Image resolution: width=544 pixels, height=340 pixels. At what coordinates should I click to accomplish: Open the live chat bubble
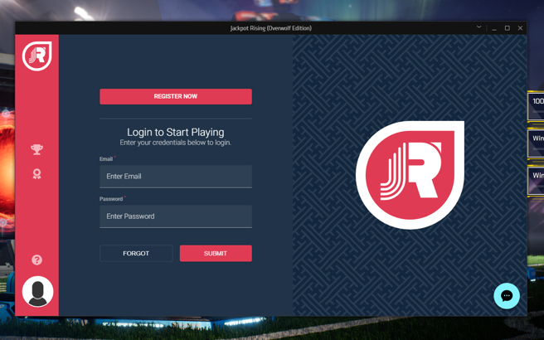[507, 296]
